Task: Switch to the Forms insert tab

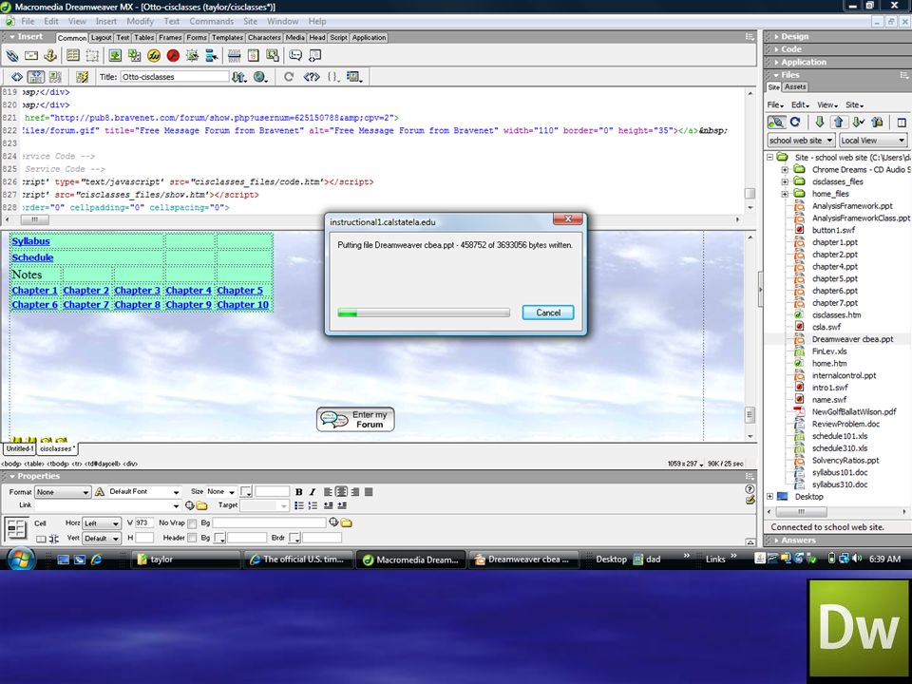Action: coord(197,38)
